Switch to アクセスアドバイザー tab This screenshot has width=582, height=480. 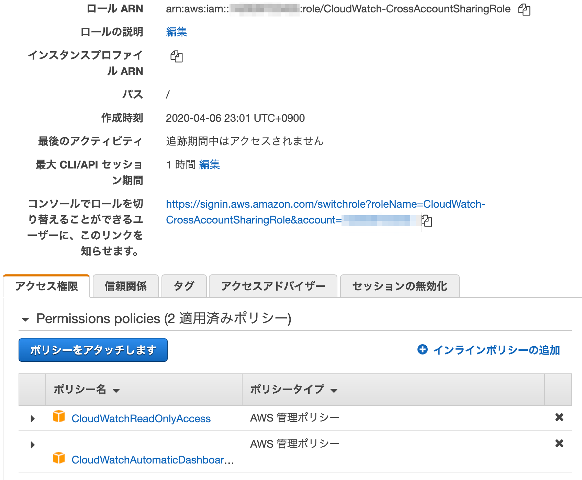(x=273, y=286)
